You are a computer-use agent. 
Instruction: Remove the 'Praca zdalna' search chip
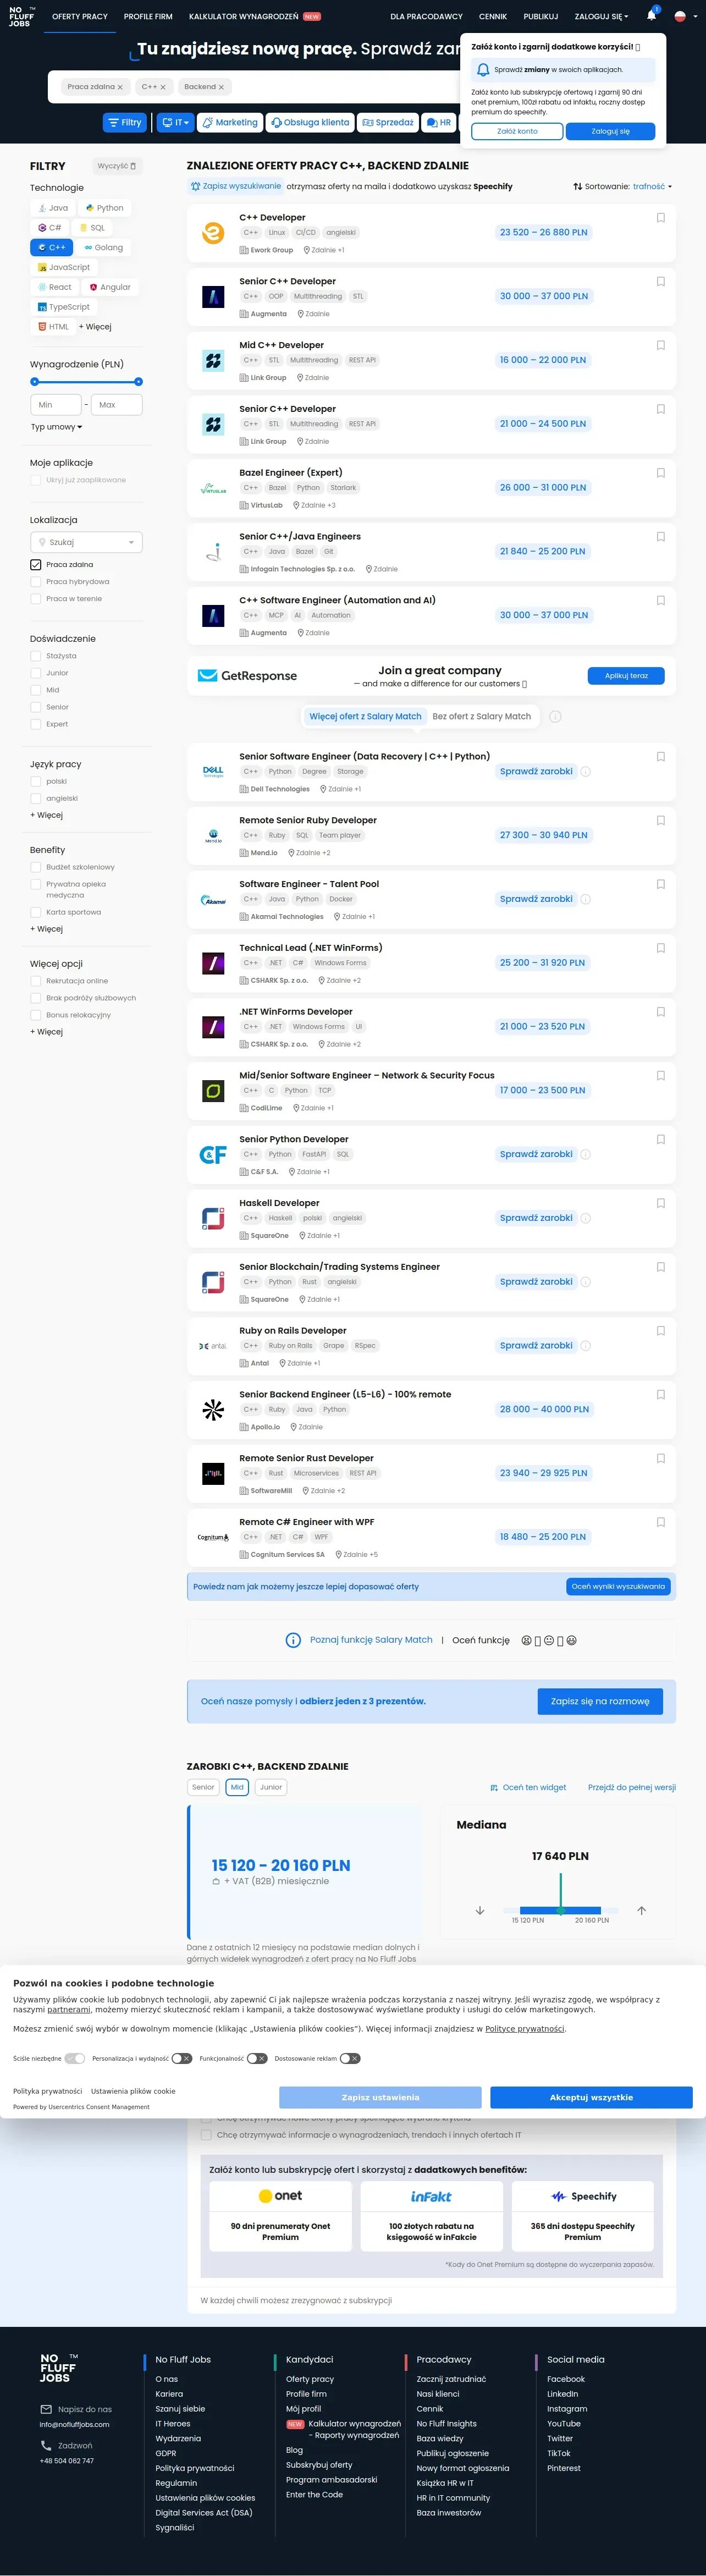(120, 87)
